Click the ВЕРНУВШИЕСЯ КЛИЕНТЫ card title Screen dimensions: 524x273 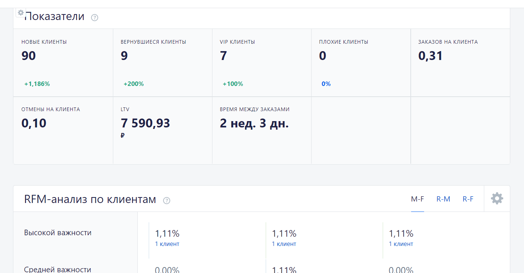153,42
